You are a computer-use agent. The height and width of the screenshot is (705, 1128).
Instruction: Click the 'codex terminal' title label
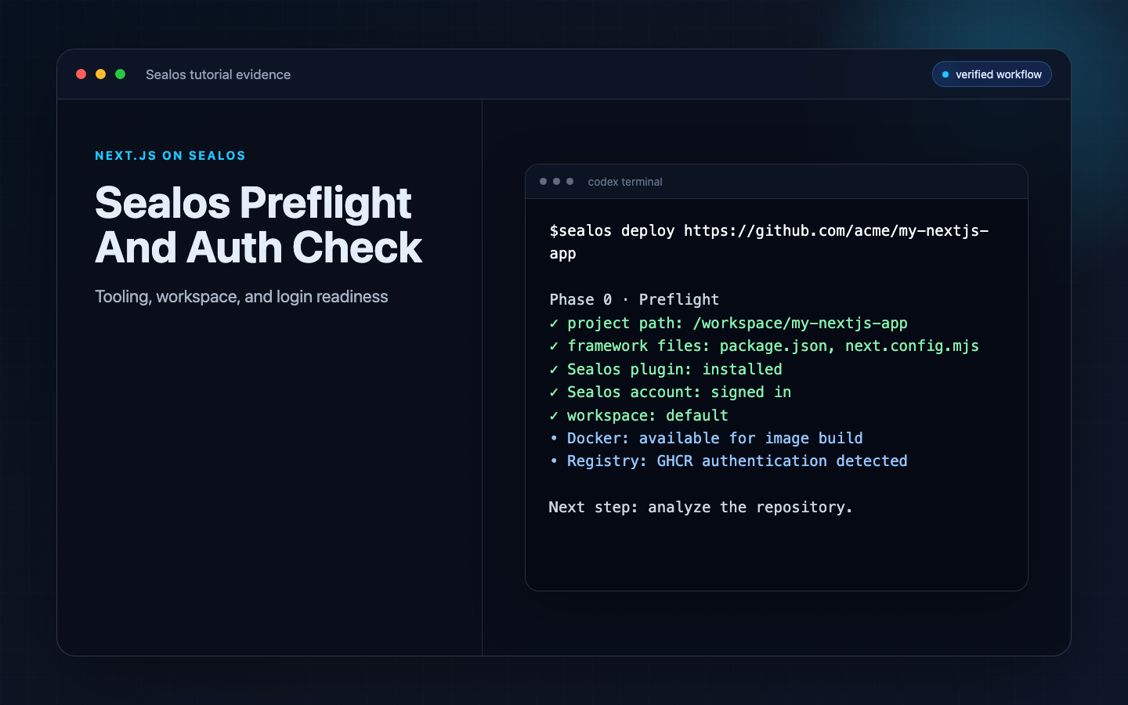pos(625,182)
